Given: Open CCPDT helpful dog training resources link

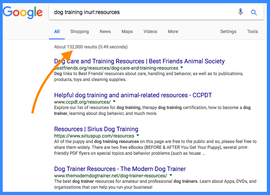Looking at the screenshot, I should pyautogui.click(x=133, y=95).
